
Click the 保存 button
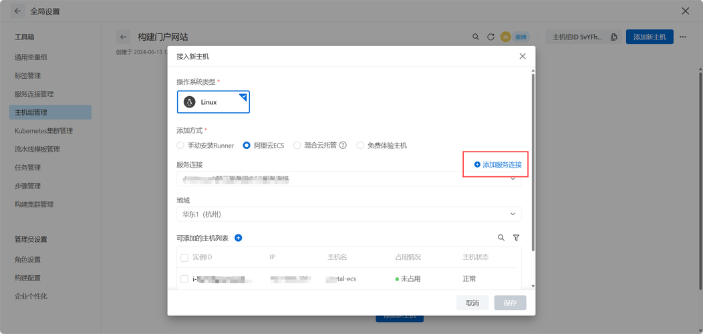pos(511,303)
